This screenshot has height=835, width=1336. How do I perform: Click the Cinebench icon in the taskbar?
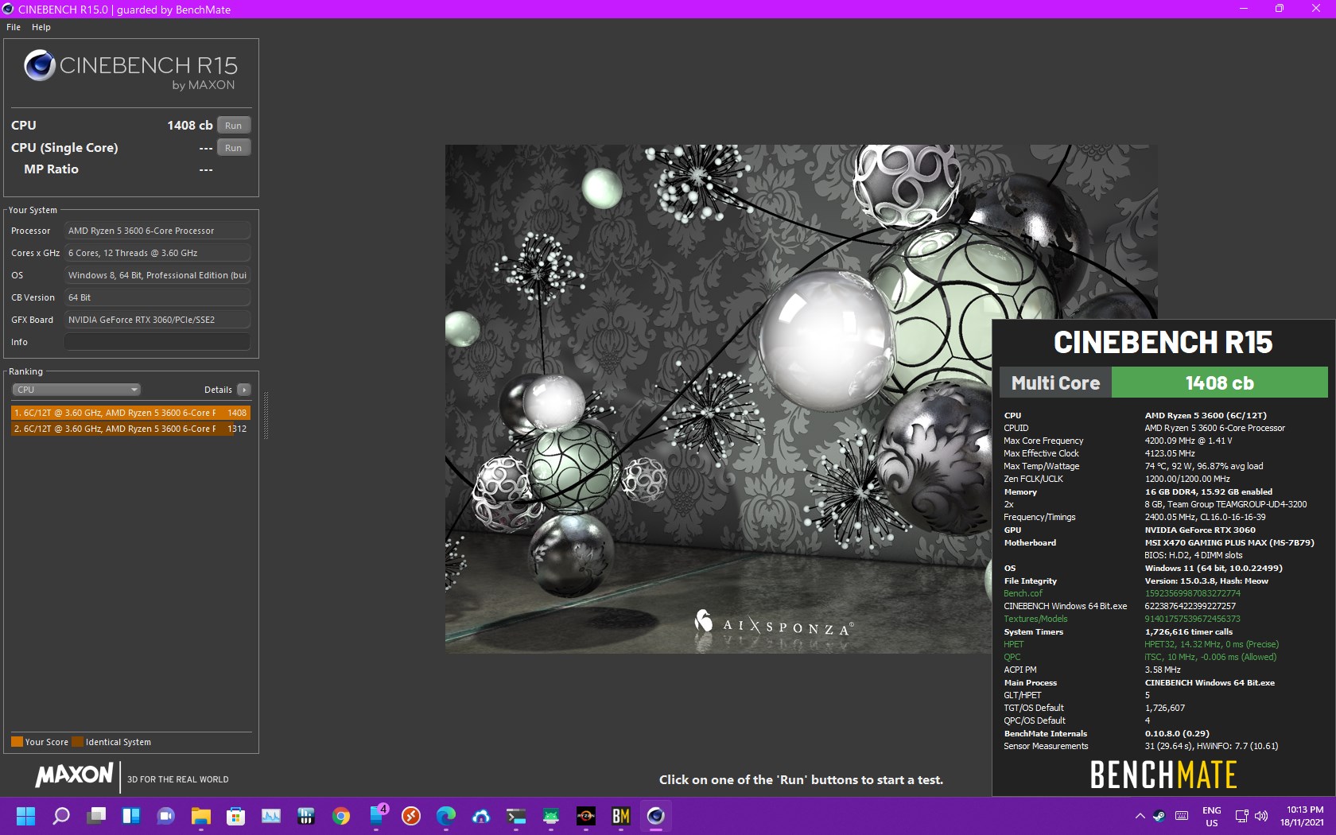click(x=656, y=816)
